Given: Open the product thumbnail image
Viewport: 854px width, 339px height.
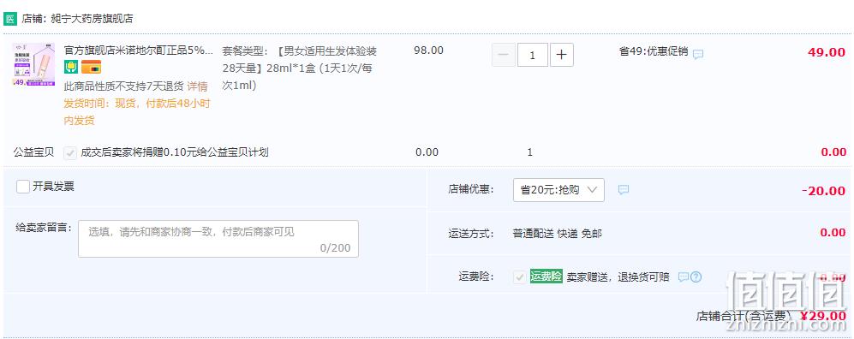Looking at the screenshot, I should [33, 65].
